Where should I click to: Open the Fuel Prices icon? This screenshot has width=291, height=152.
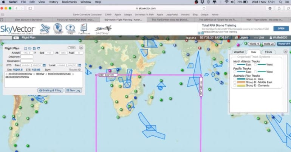click(x=84, y=29)
